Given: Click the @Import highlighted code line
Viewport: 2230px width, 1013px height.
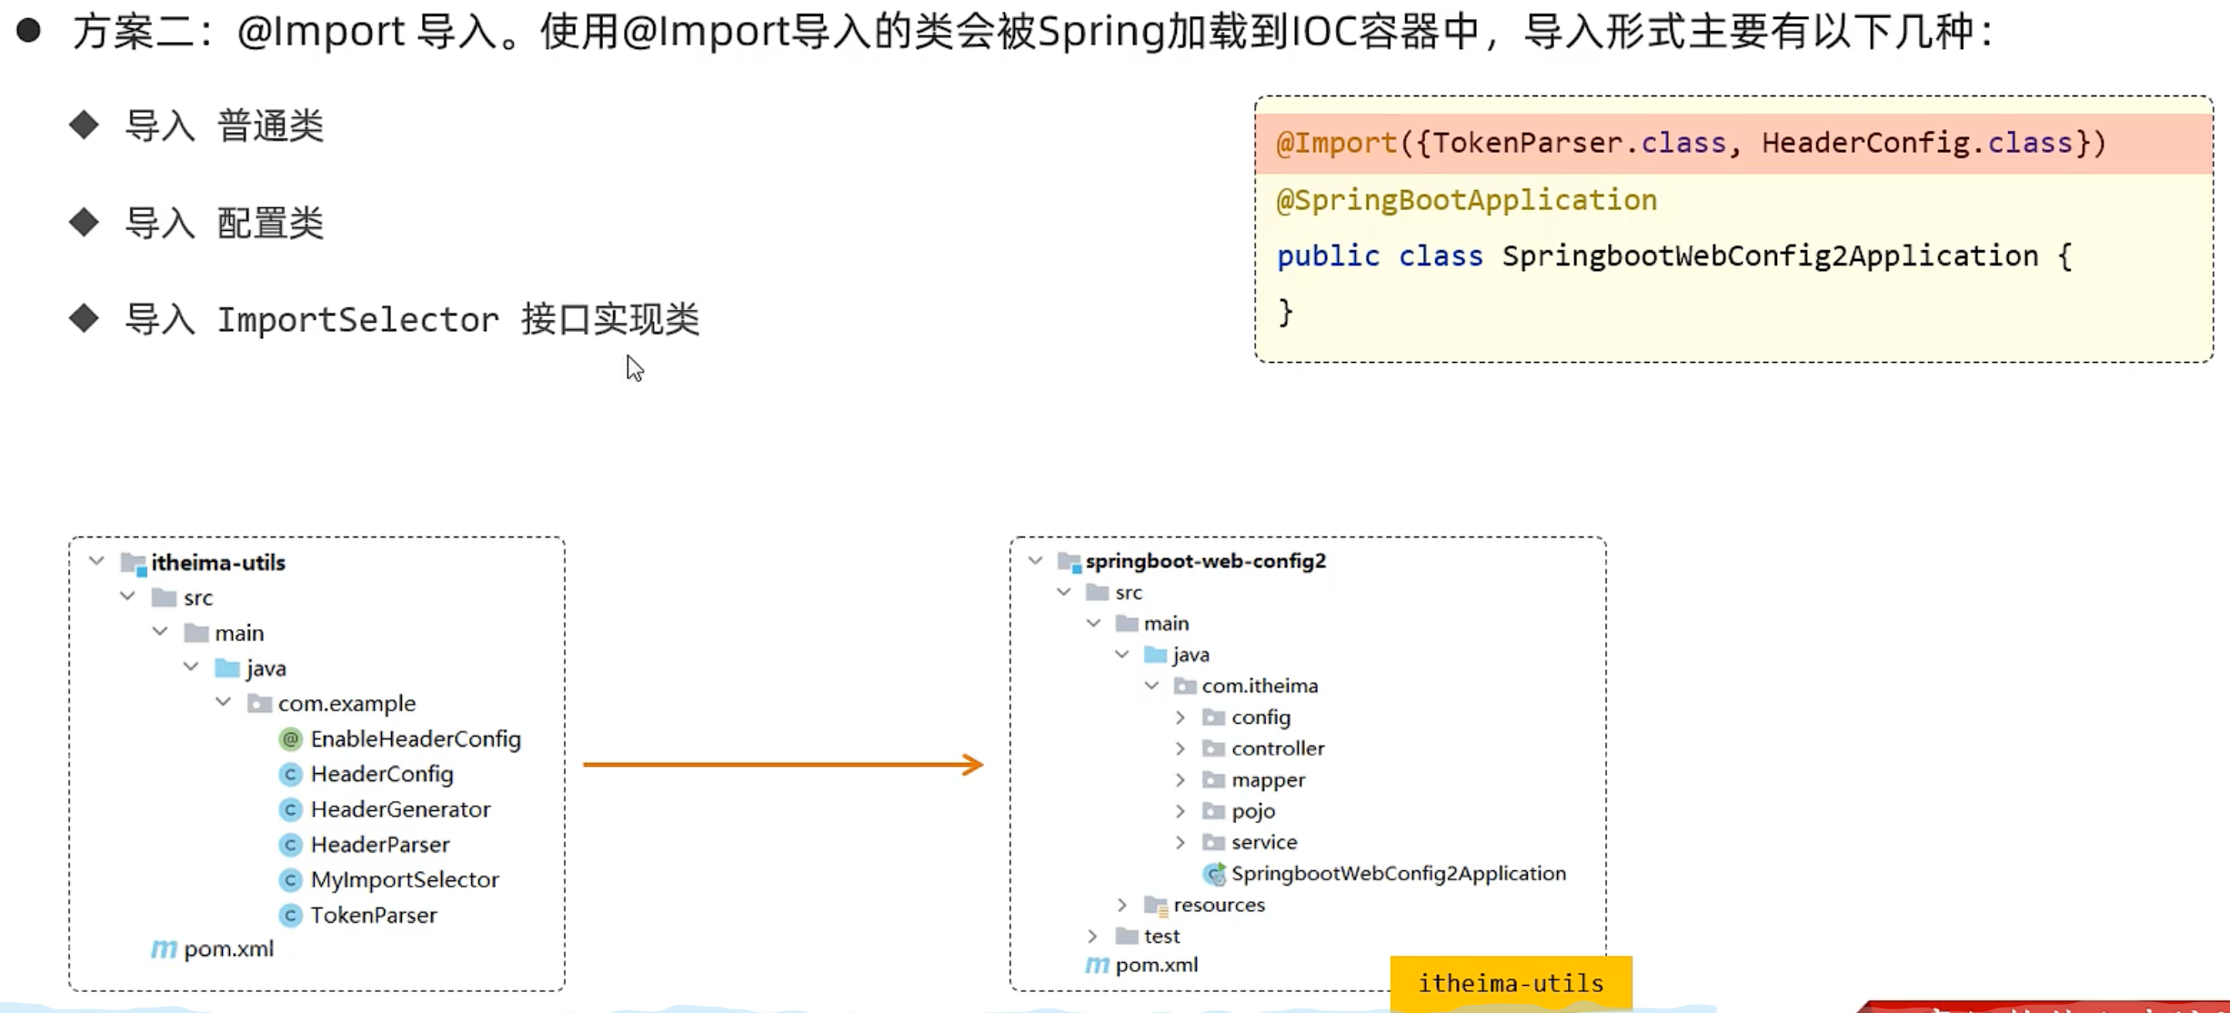Looking at the screenshot, I should (1690, 144).
